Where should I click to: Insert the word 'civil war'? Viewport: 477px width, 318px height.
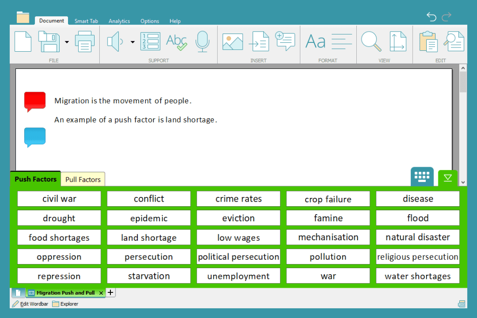(x=59, y=199)
